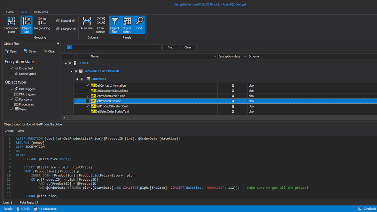Viewport: 377px width, 212px height.
Task: Open the search term dropdown arrow
Action: pos(159,47)
